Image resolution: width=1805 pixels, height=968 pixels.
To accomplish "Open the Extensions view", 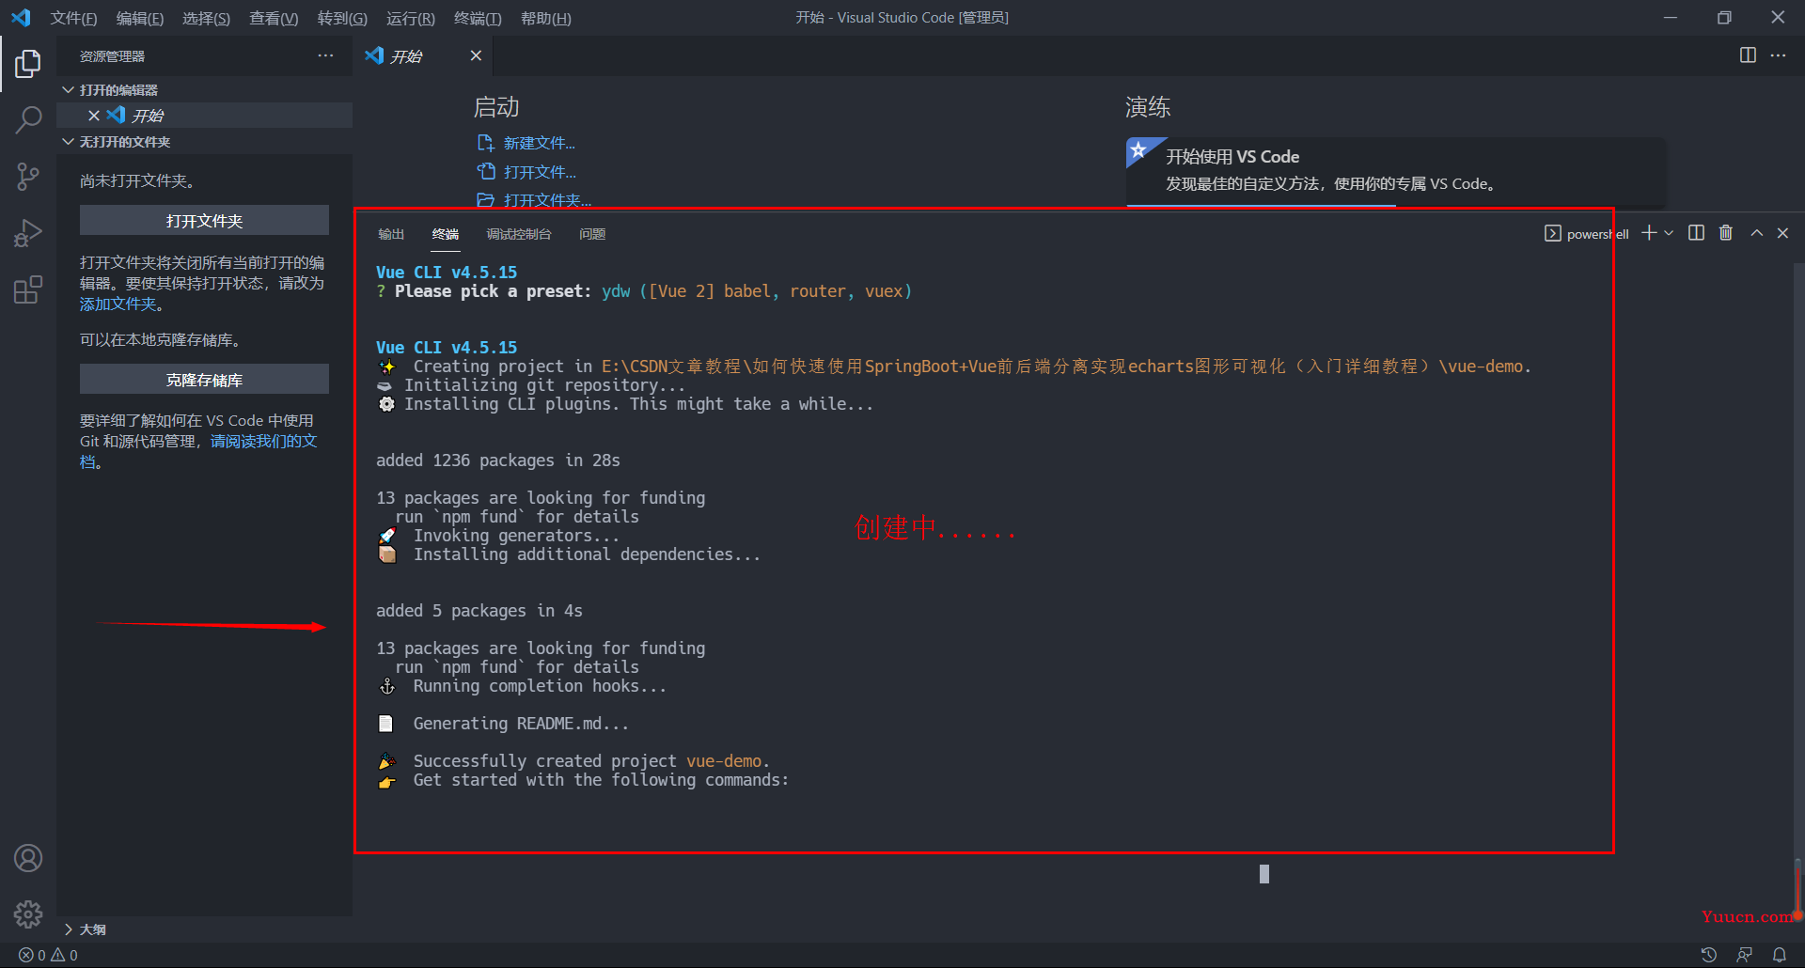I will [x=28, y=289].
